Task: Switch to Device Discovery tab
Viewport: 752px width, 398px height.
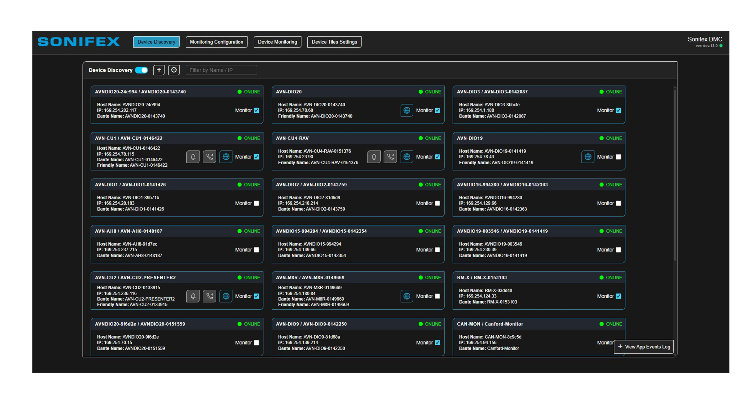Action: point(156,42)
